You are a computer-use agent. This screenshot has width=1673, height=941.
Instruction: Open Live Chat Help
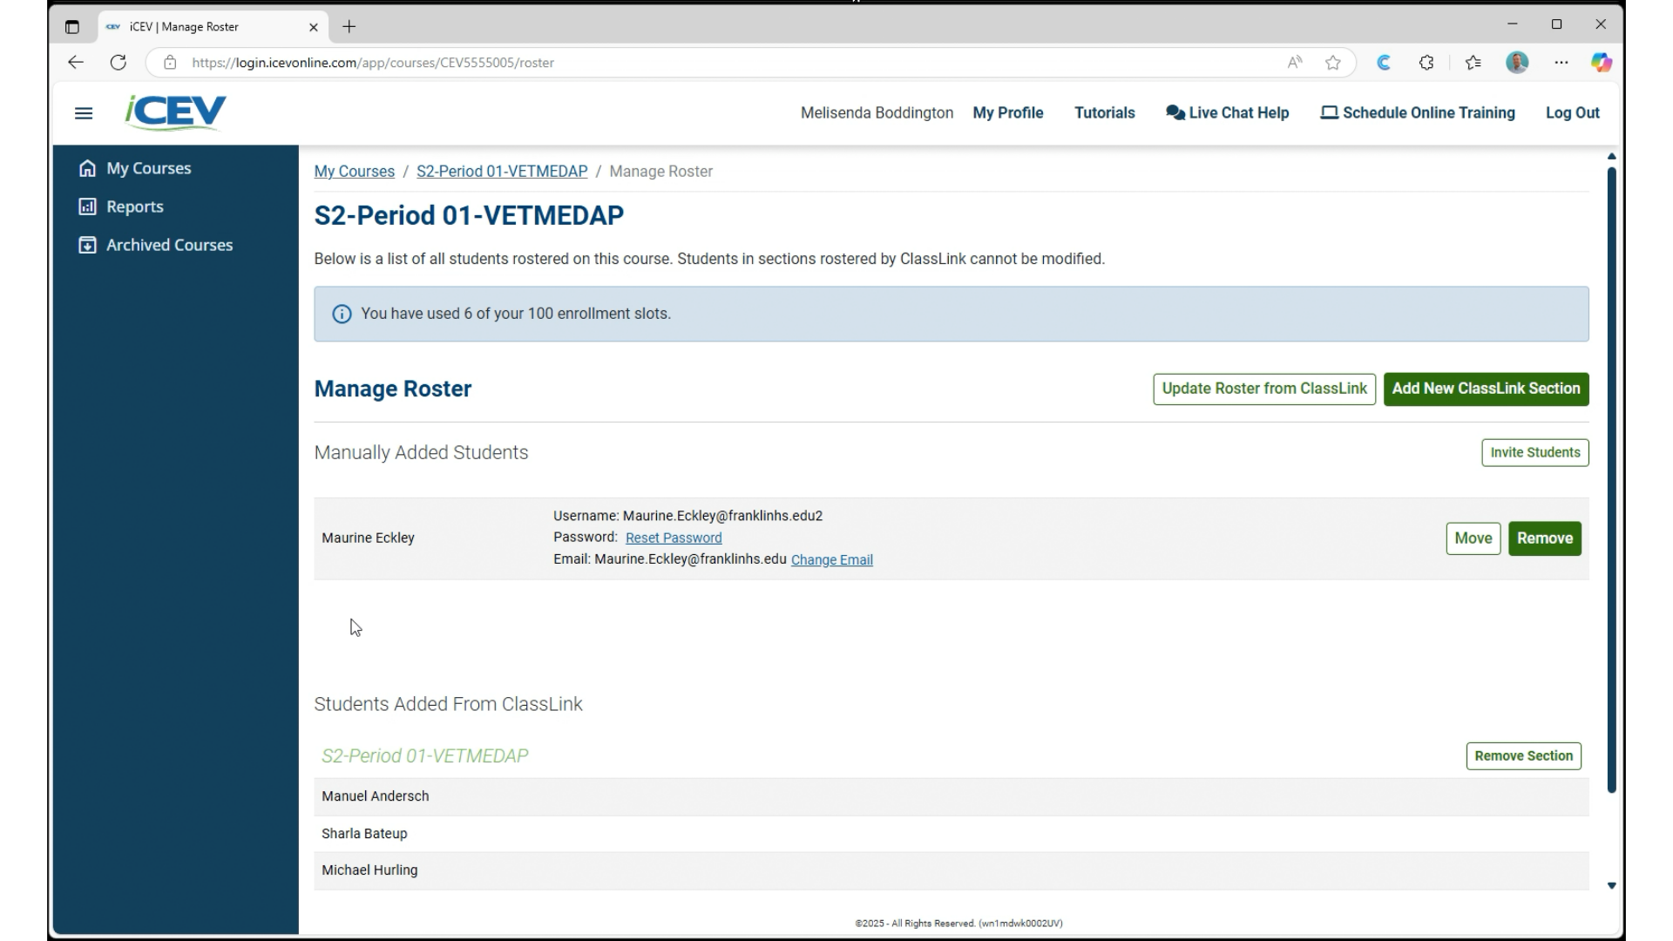pos(1227,112)
